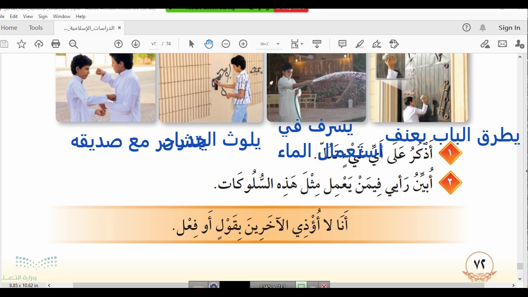
Task: Open the zoom level dropdown arrow
Action: coord(278,44)
